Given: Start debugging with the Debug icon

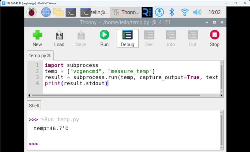Looking at the screenshot, I should tap(127, 38).
